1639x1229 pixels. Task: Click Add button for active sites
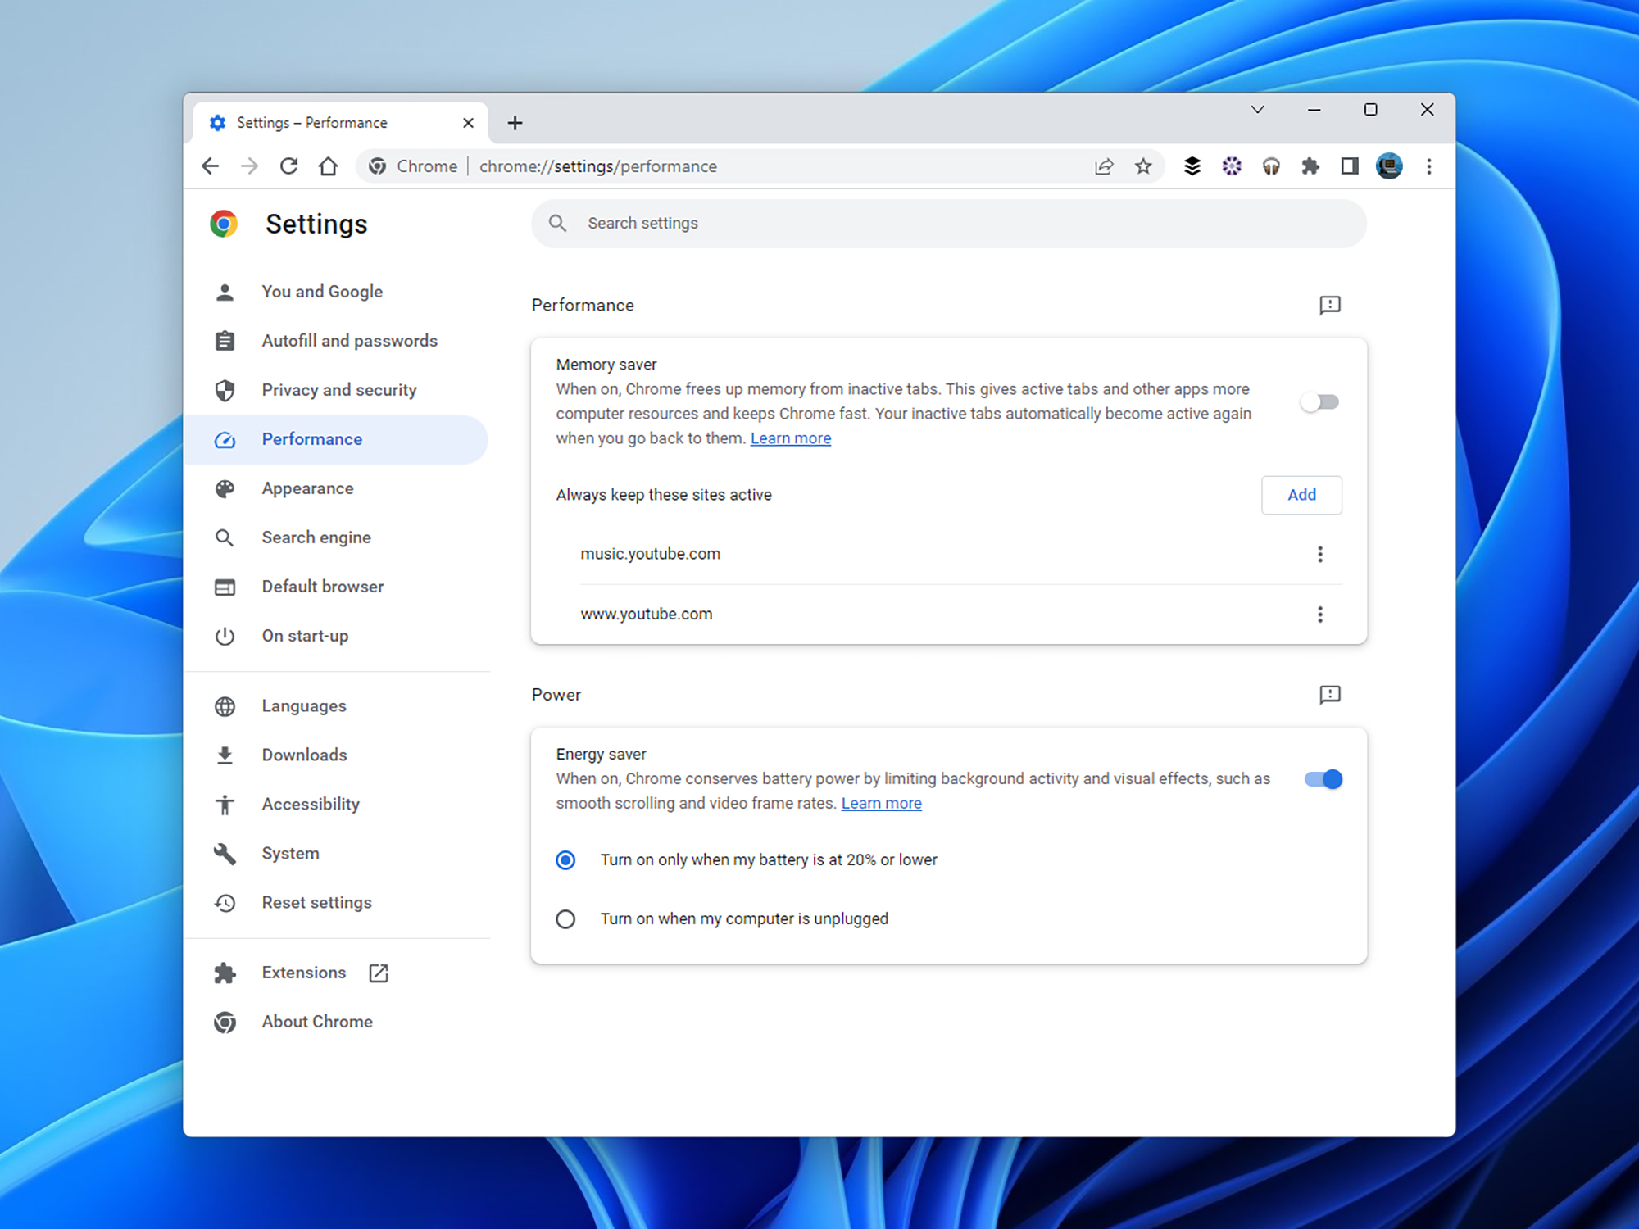pyautogui.click(x=1301, y=495)
